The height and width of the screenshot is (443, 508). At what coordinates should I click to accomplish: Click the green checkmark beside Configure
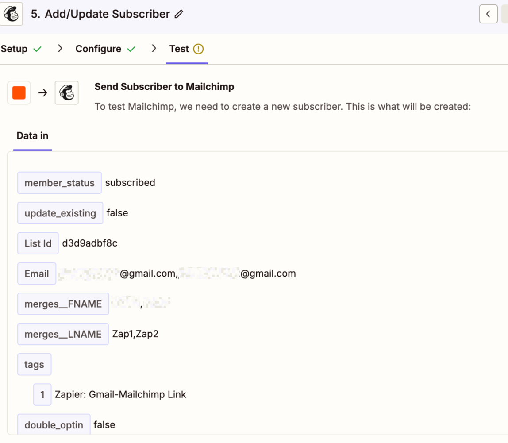pyautogui.click(x=131, y=49)
